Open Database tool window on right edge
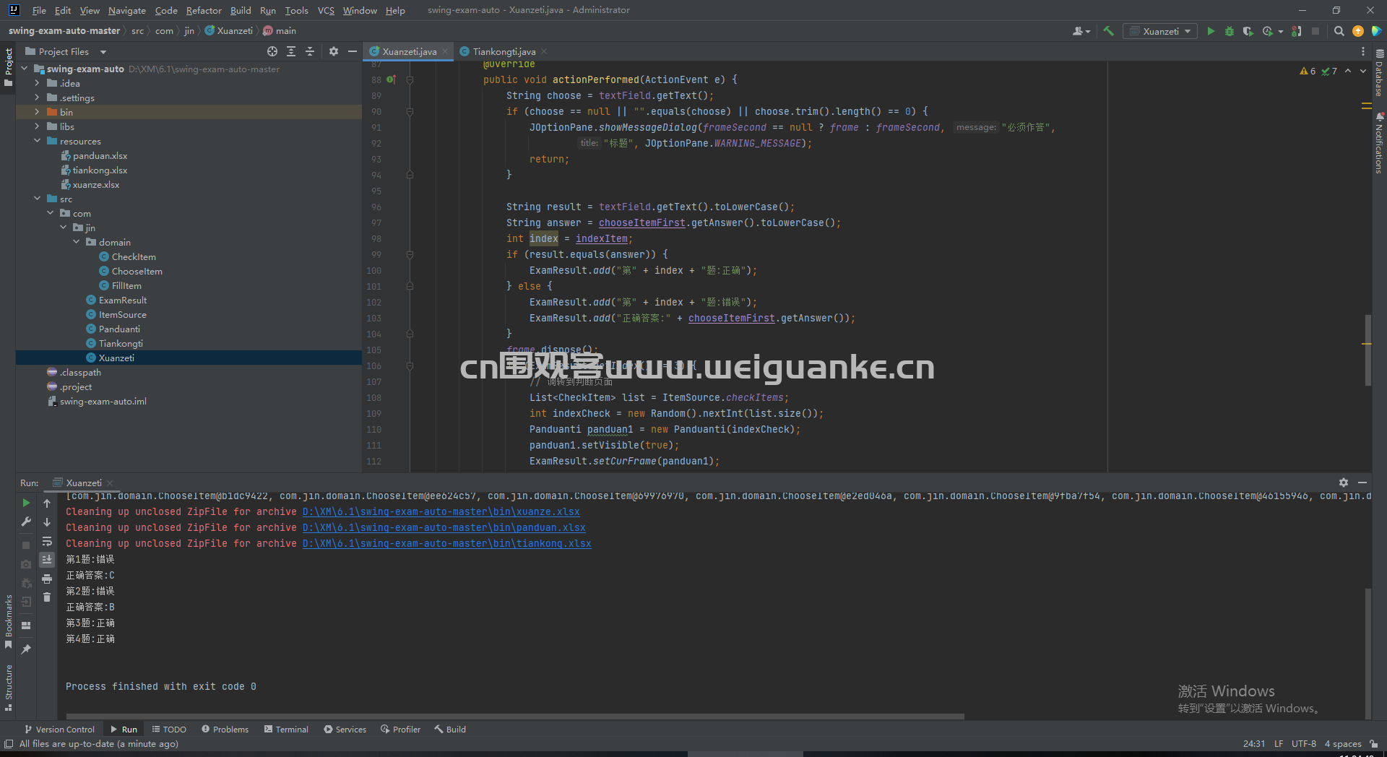1387x757 pixels. [1379, 73]
